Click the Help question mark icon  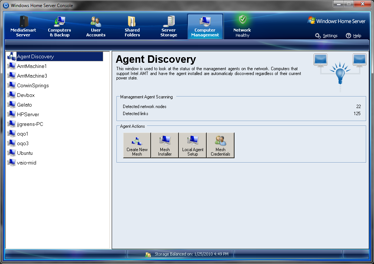tap(348, 36)
